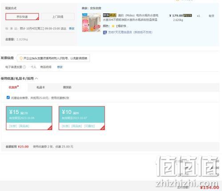Click the lightbulb tip icon in invoice section
The image size is (222, 191).
21,58
